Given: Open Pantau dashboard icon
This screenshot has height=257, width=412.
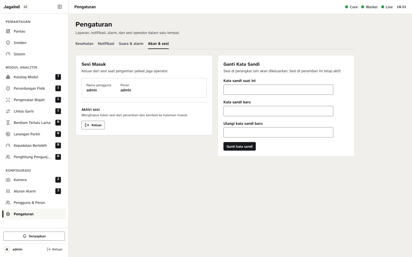Looking at the screenshot, I should 8,31.
